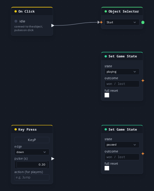Click the 'connect to the object; pulses on click' hint
154x191 pixels.
(x=28, y=28)
